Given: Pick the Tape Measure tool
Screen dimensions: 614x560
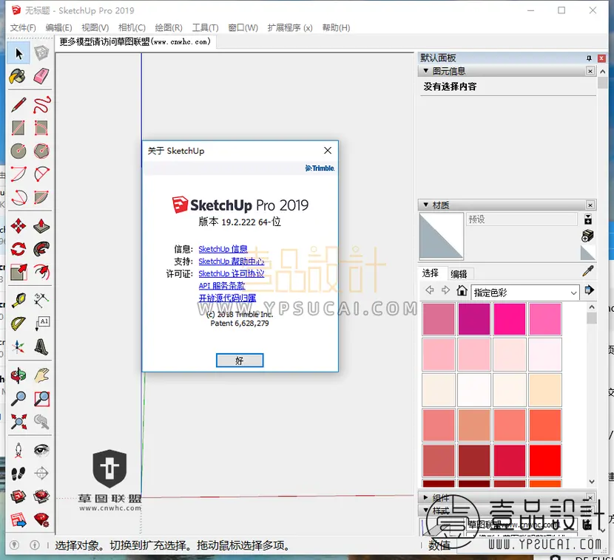Looking at the screenshot, I should coord(18,301).
